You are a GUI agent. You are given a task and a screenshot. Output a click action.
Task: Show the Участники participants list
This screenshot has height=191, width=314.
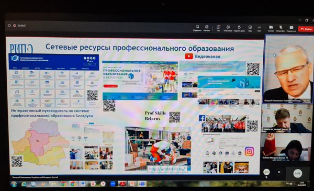[228, 28]
